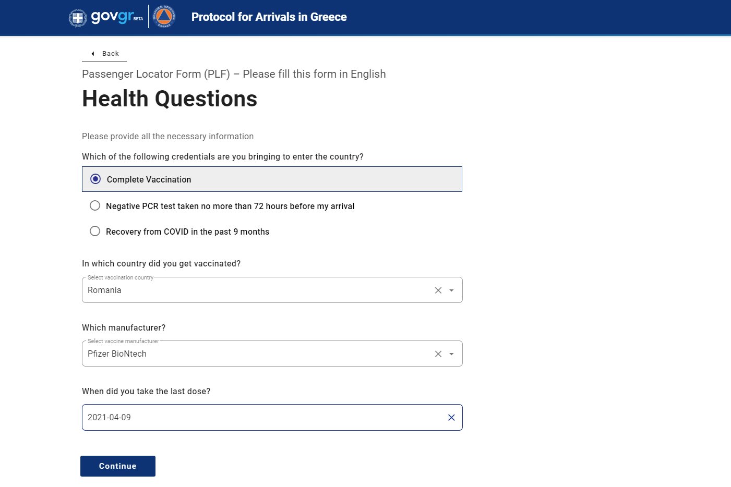The height and width of the screenshot is (487, 731).
Task: Click the last dose date input field
Action: [x=261, y=418]
